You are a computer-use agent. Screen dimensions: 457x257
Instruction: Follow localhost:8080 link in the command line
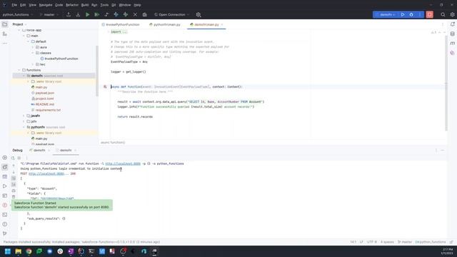click(x=123, y=163)
